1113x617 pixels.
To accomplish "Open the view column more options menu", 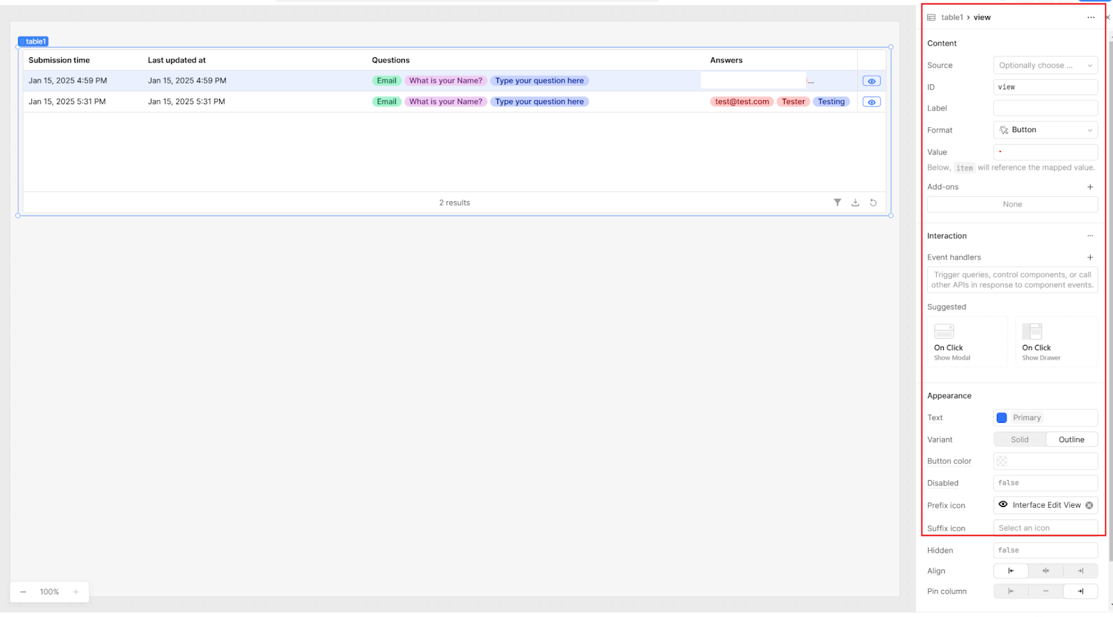I will pyautogui.click(x=1090, y=17).
